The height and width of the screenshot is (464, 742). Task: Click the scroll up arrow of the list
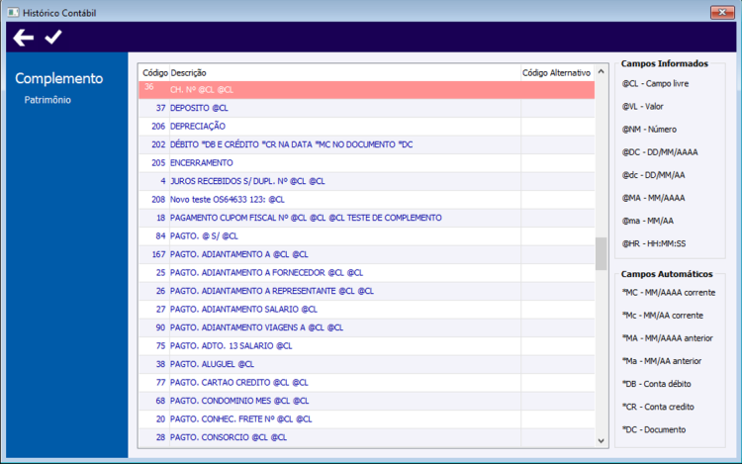tap(601, 71)
